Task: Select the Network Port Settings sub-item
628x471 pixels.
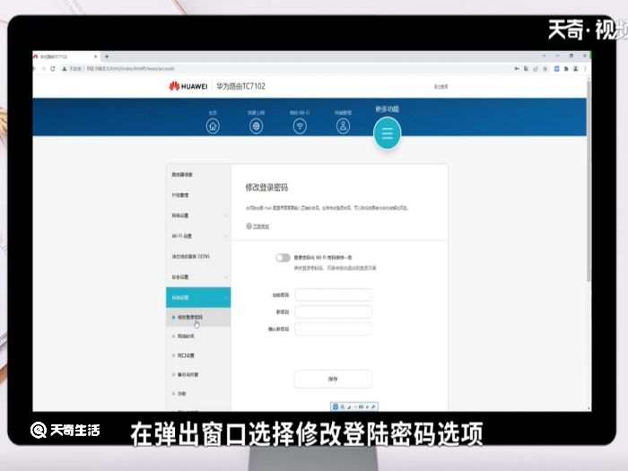Action: click(x=198, y=355)
